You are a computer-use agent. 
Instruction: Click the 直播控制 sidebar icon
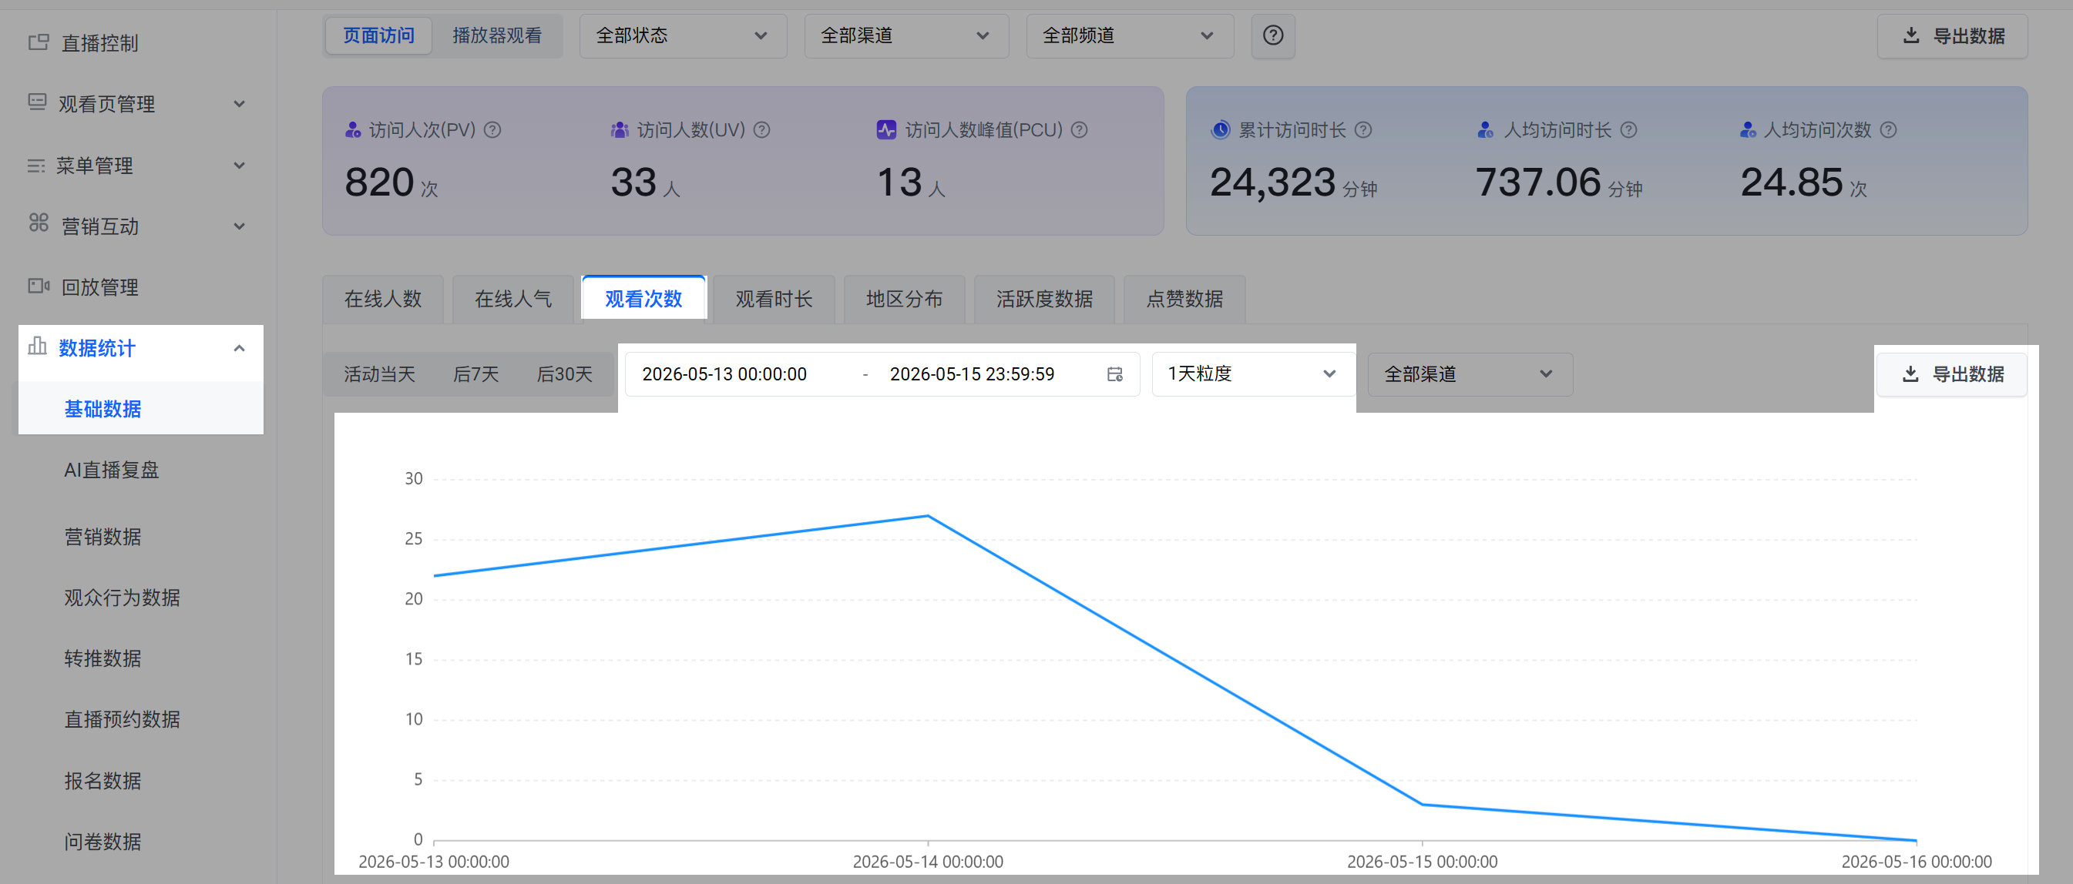[x=38, y=42]
